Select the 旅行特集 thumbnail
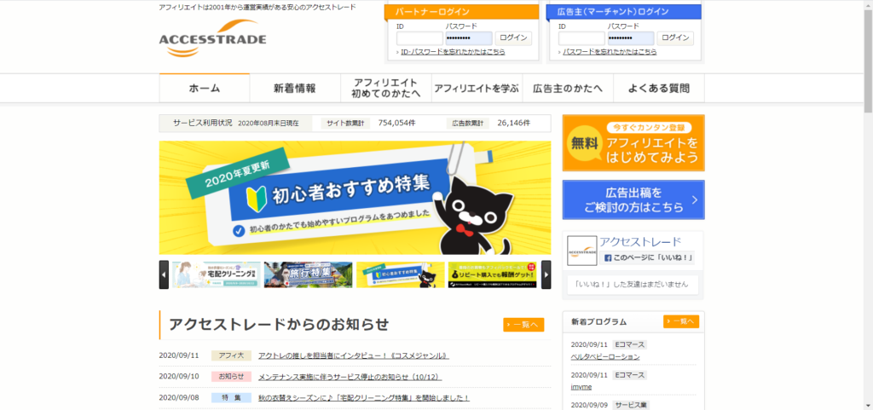 (x=308, y=274)
